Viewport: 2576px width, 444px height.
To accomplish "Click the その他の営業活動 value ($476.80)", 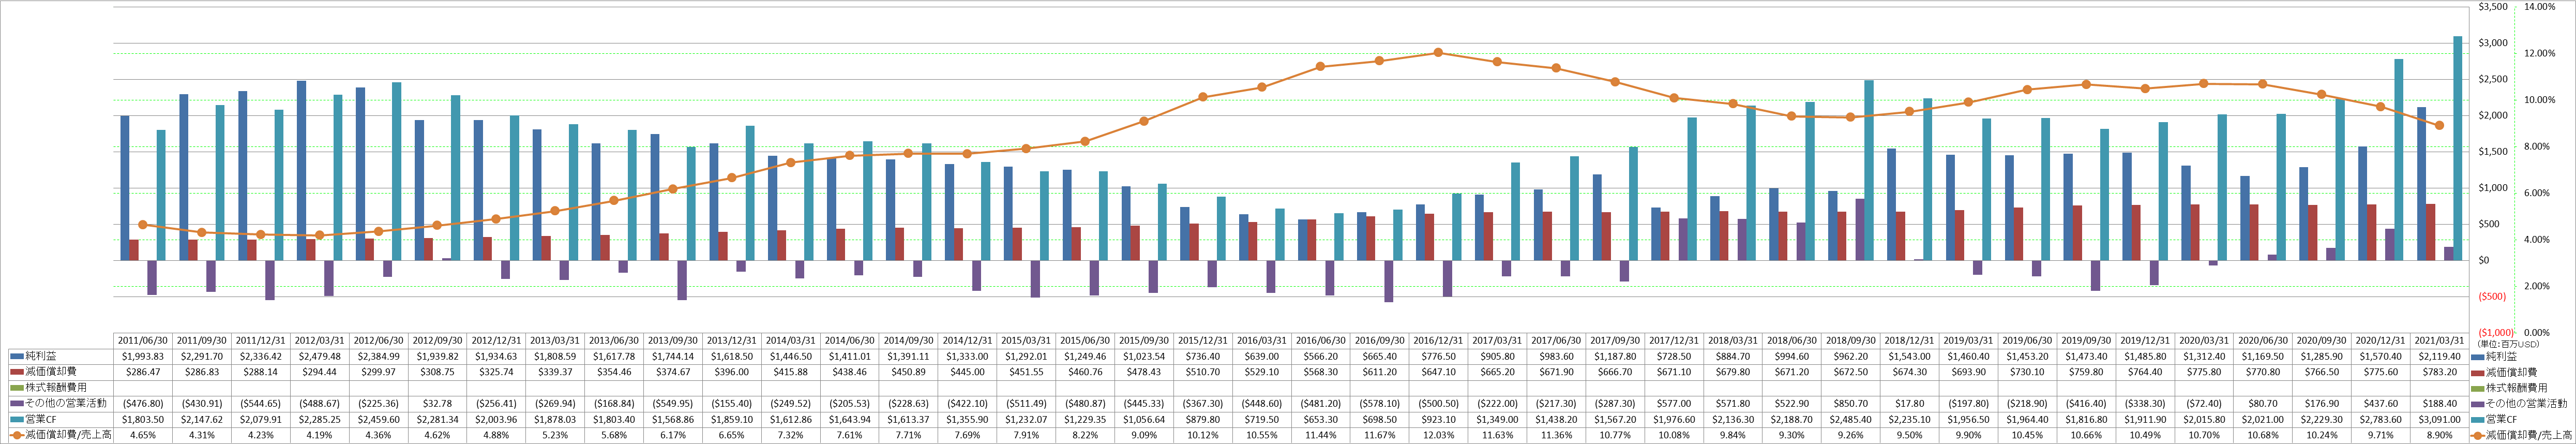I will [x=142, y=403].
